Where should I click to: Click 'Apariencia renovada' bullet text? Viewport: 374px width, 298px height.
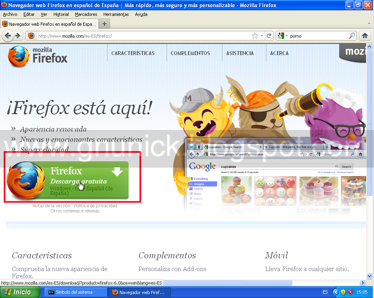point(53,129)
